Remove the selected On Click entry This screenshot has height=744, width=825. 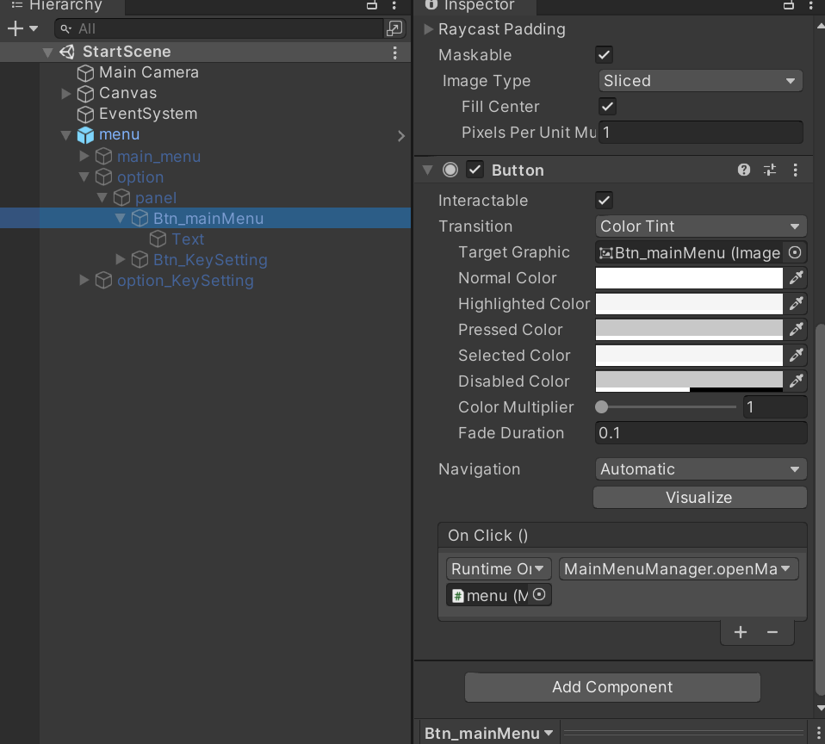pyautogui.click(x=772, y=632)
